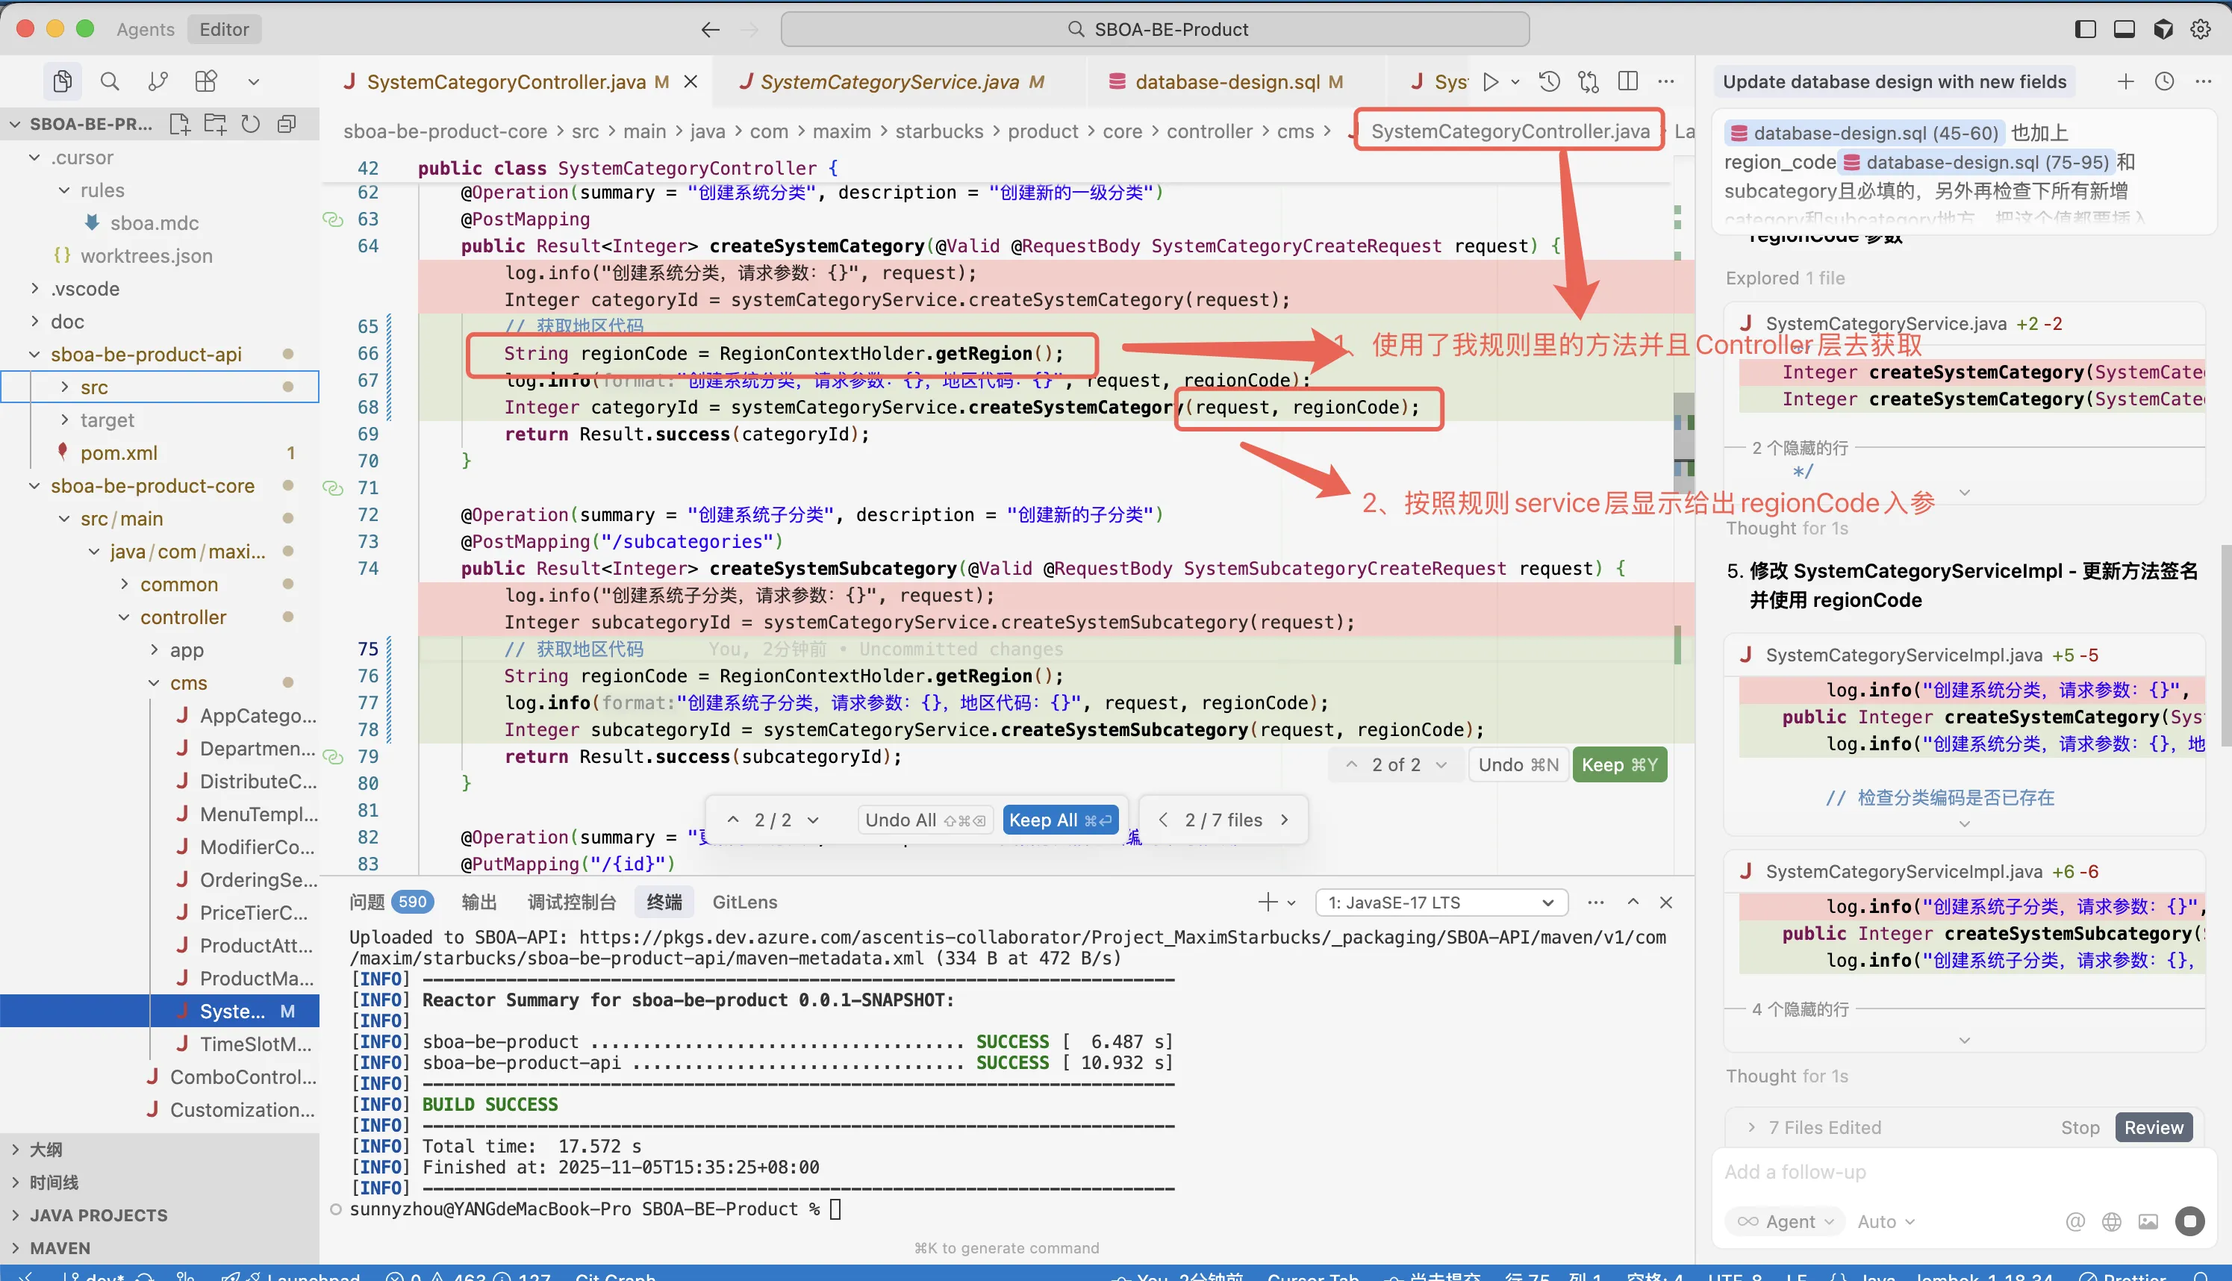
Task: Toggle the bottom panel layout icon
Action: [2124, 29]
